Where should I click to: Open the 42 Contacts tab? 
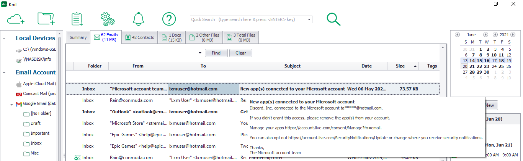(x=140, y=37)
